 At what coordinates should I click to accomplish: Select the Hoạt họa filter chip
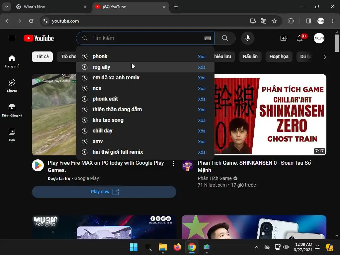pos(279,56)
